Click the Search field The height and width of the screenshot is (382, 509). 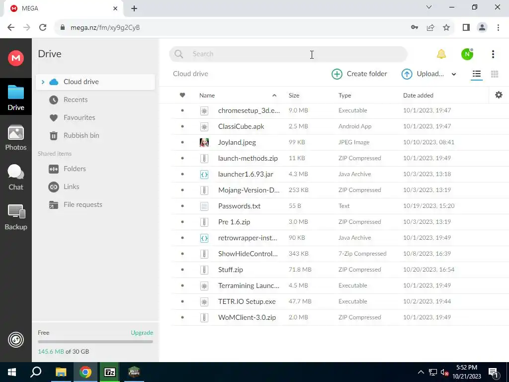288,54
